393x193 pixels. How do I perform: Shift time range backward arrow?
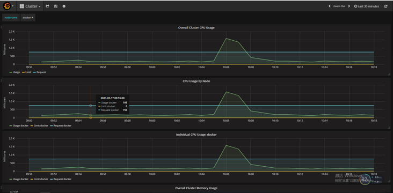pos(330,6)
